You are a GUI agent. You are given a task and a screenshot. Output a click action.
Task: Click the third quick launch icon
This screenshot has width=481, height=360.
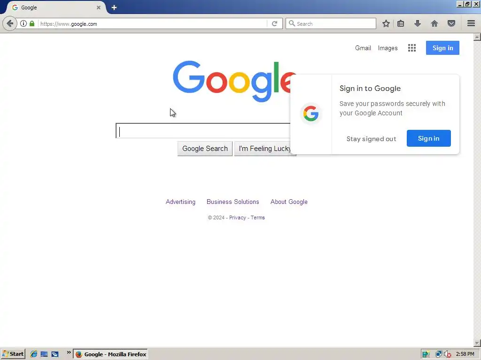pyautogui.click(x=55, y=354)
